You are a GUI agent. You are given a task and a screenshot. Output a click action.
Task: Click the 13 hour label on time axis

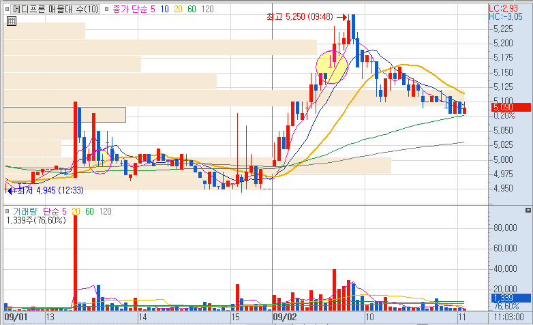(x=50, y=318)
